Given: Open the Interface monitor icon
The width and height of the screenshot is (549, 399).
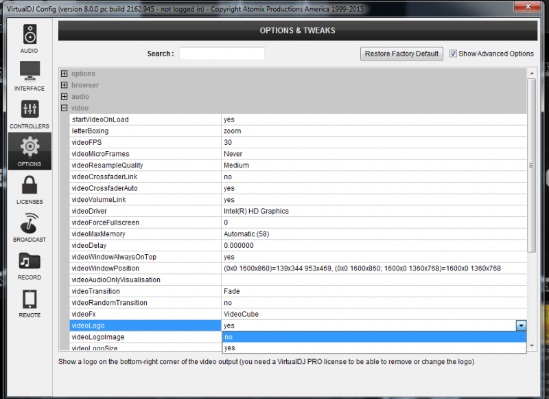Looking at the screenshot, I should (30, 71).
